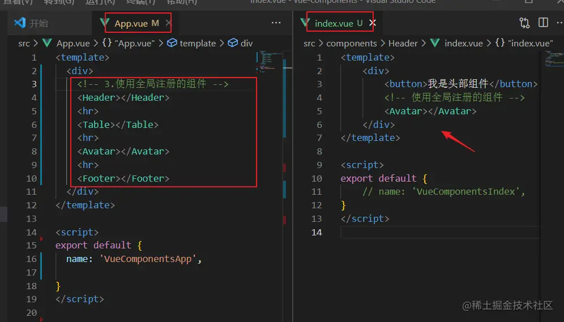Click the open changes compare icon
The image size is (564, 322).
524,23
